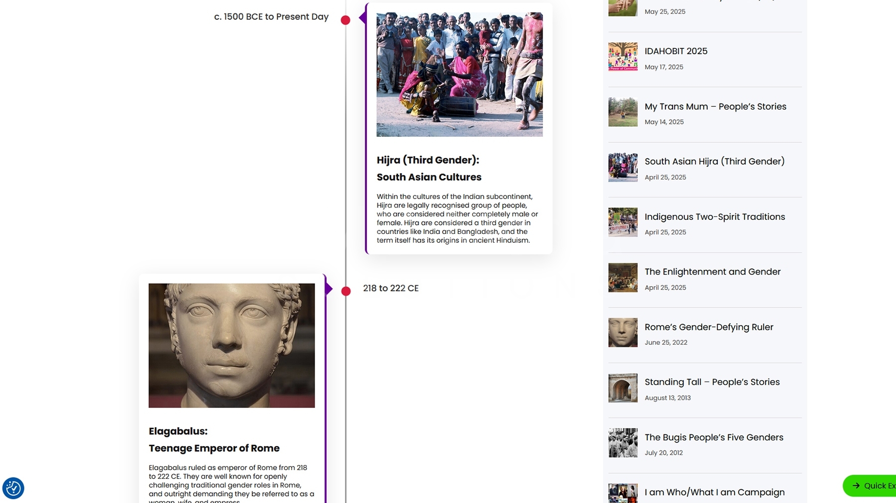Viewport: 896px width, 503px height.
Task: Click the red timeline dot for 218 CE
Action: [x=346, y=291]
